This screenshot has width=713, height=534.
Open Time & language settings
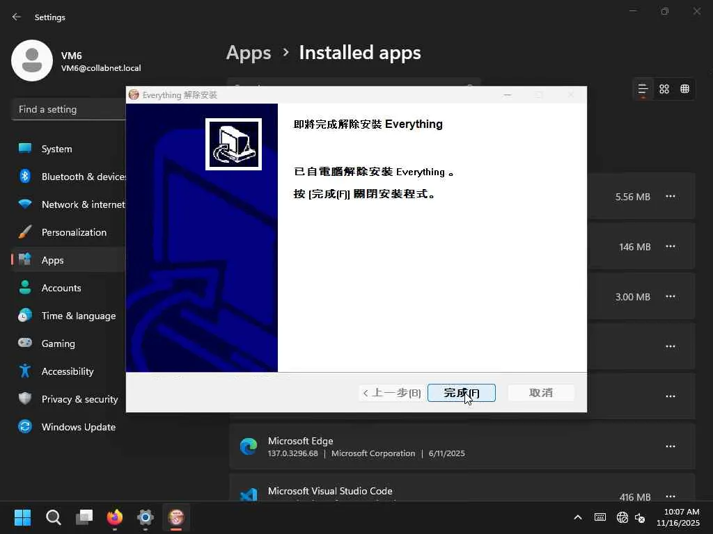tap(68, 316)
